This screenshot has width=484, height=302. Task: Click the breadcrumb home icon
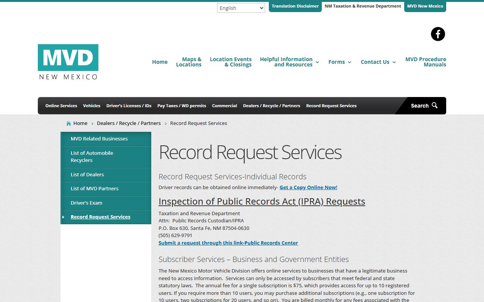[68, 123]
